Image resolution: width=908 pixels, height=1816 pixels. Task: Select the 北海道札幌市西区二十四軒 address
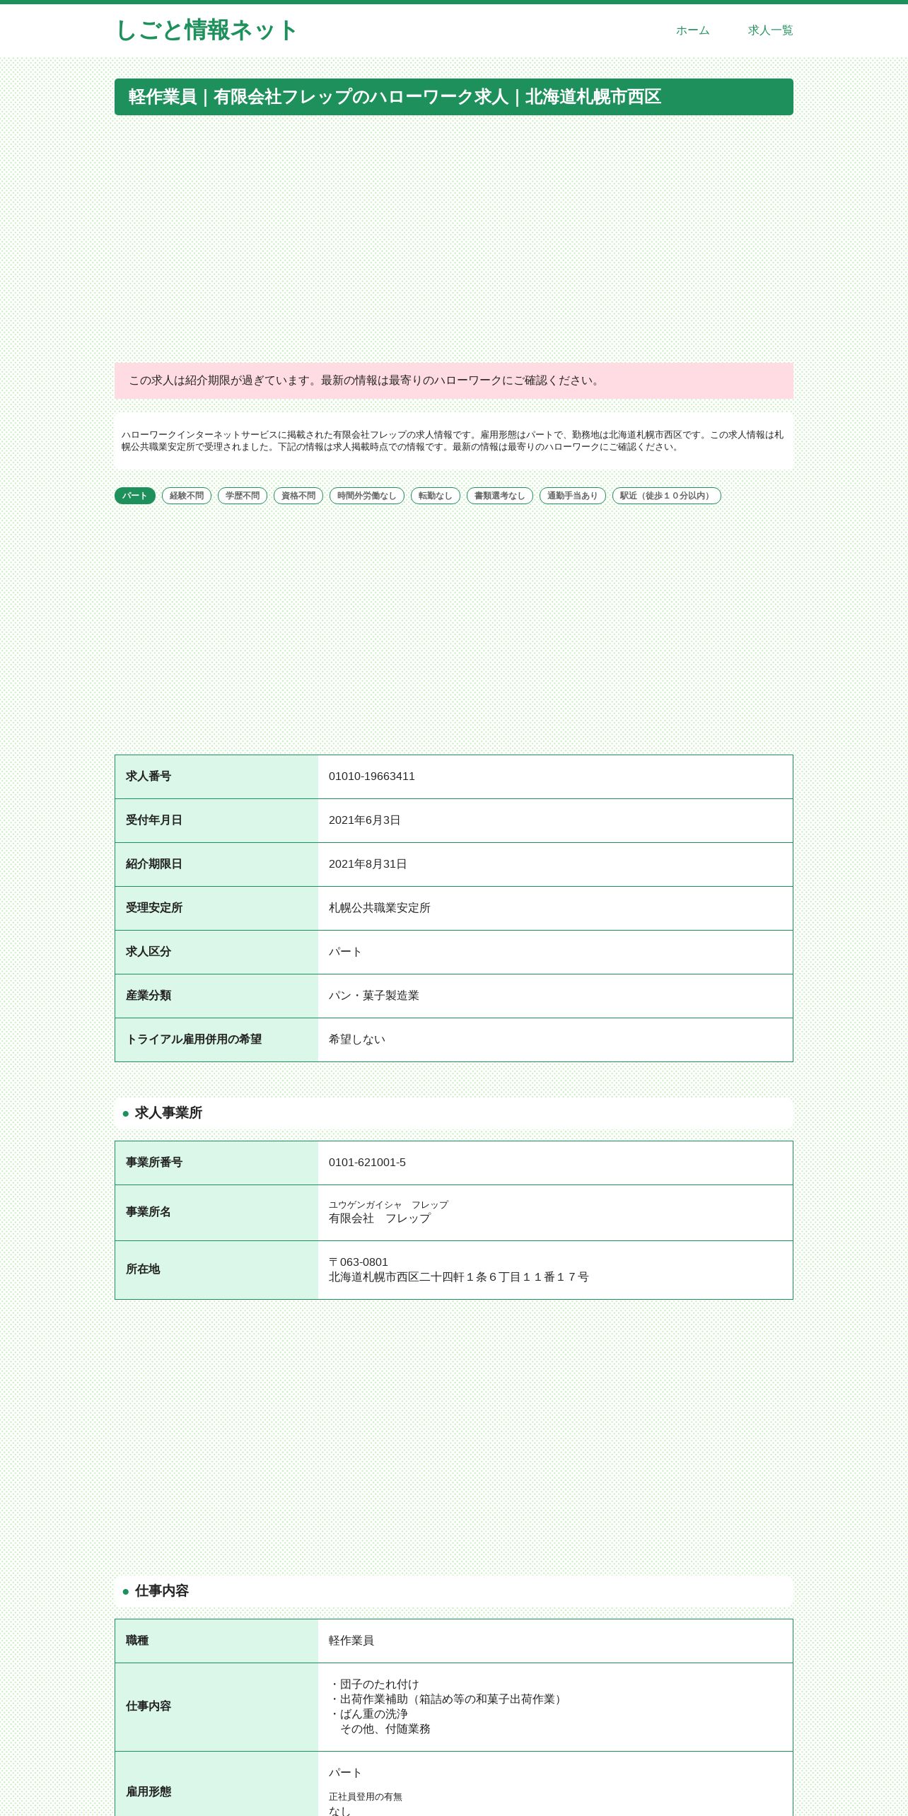coord(459,1277)
